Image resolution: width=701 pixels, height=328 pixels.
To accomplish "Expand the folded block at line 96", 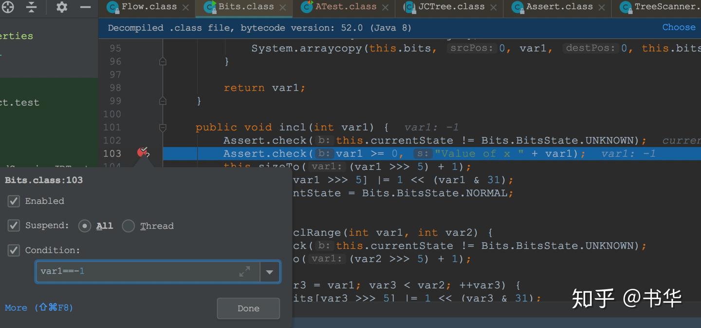I will [x=163, y=61].
